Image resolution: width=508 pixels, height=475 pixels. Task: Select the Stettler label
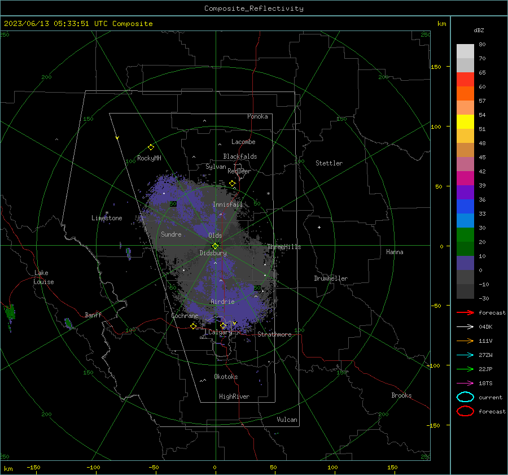329,163
